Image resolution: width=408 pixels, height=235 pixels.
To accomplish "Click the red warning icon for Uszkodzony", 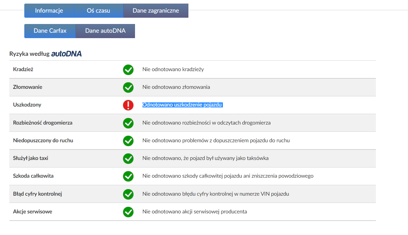I will pos(128,105).
